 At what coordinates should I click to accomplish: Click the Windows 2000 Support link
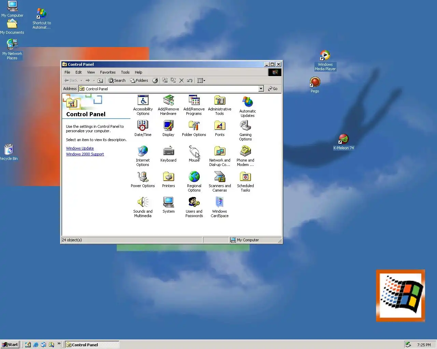pos(85,154)
